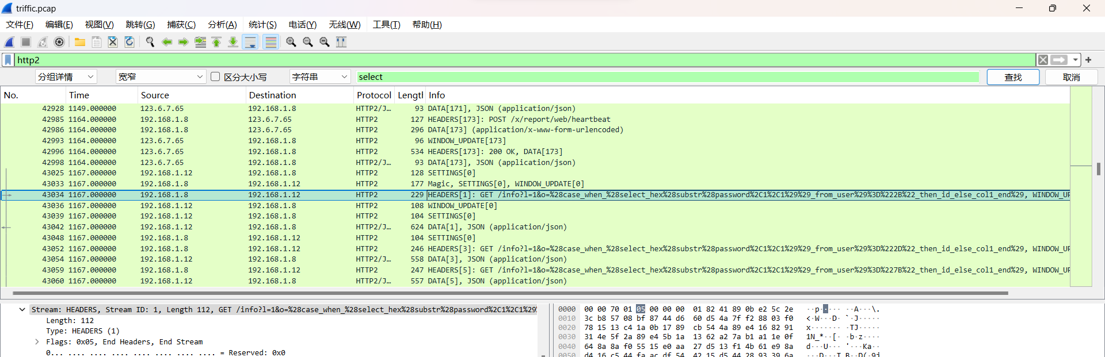Close this capture file icon
Viewport: 1105px width, 357px height.
point(113,42)
